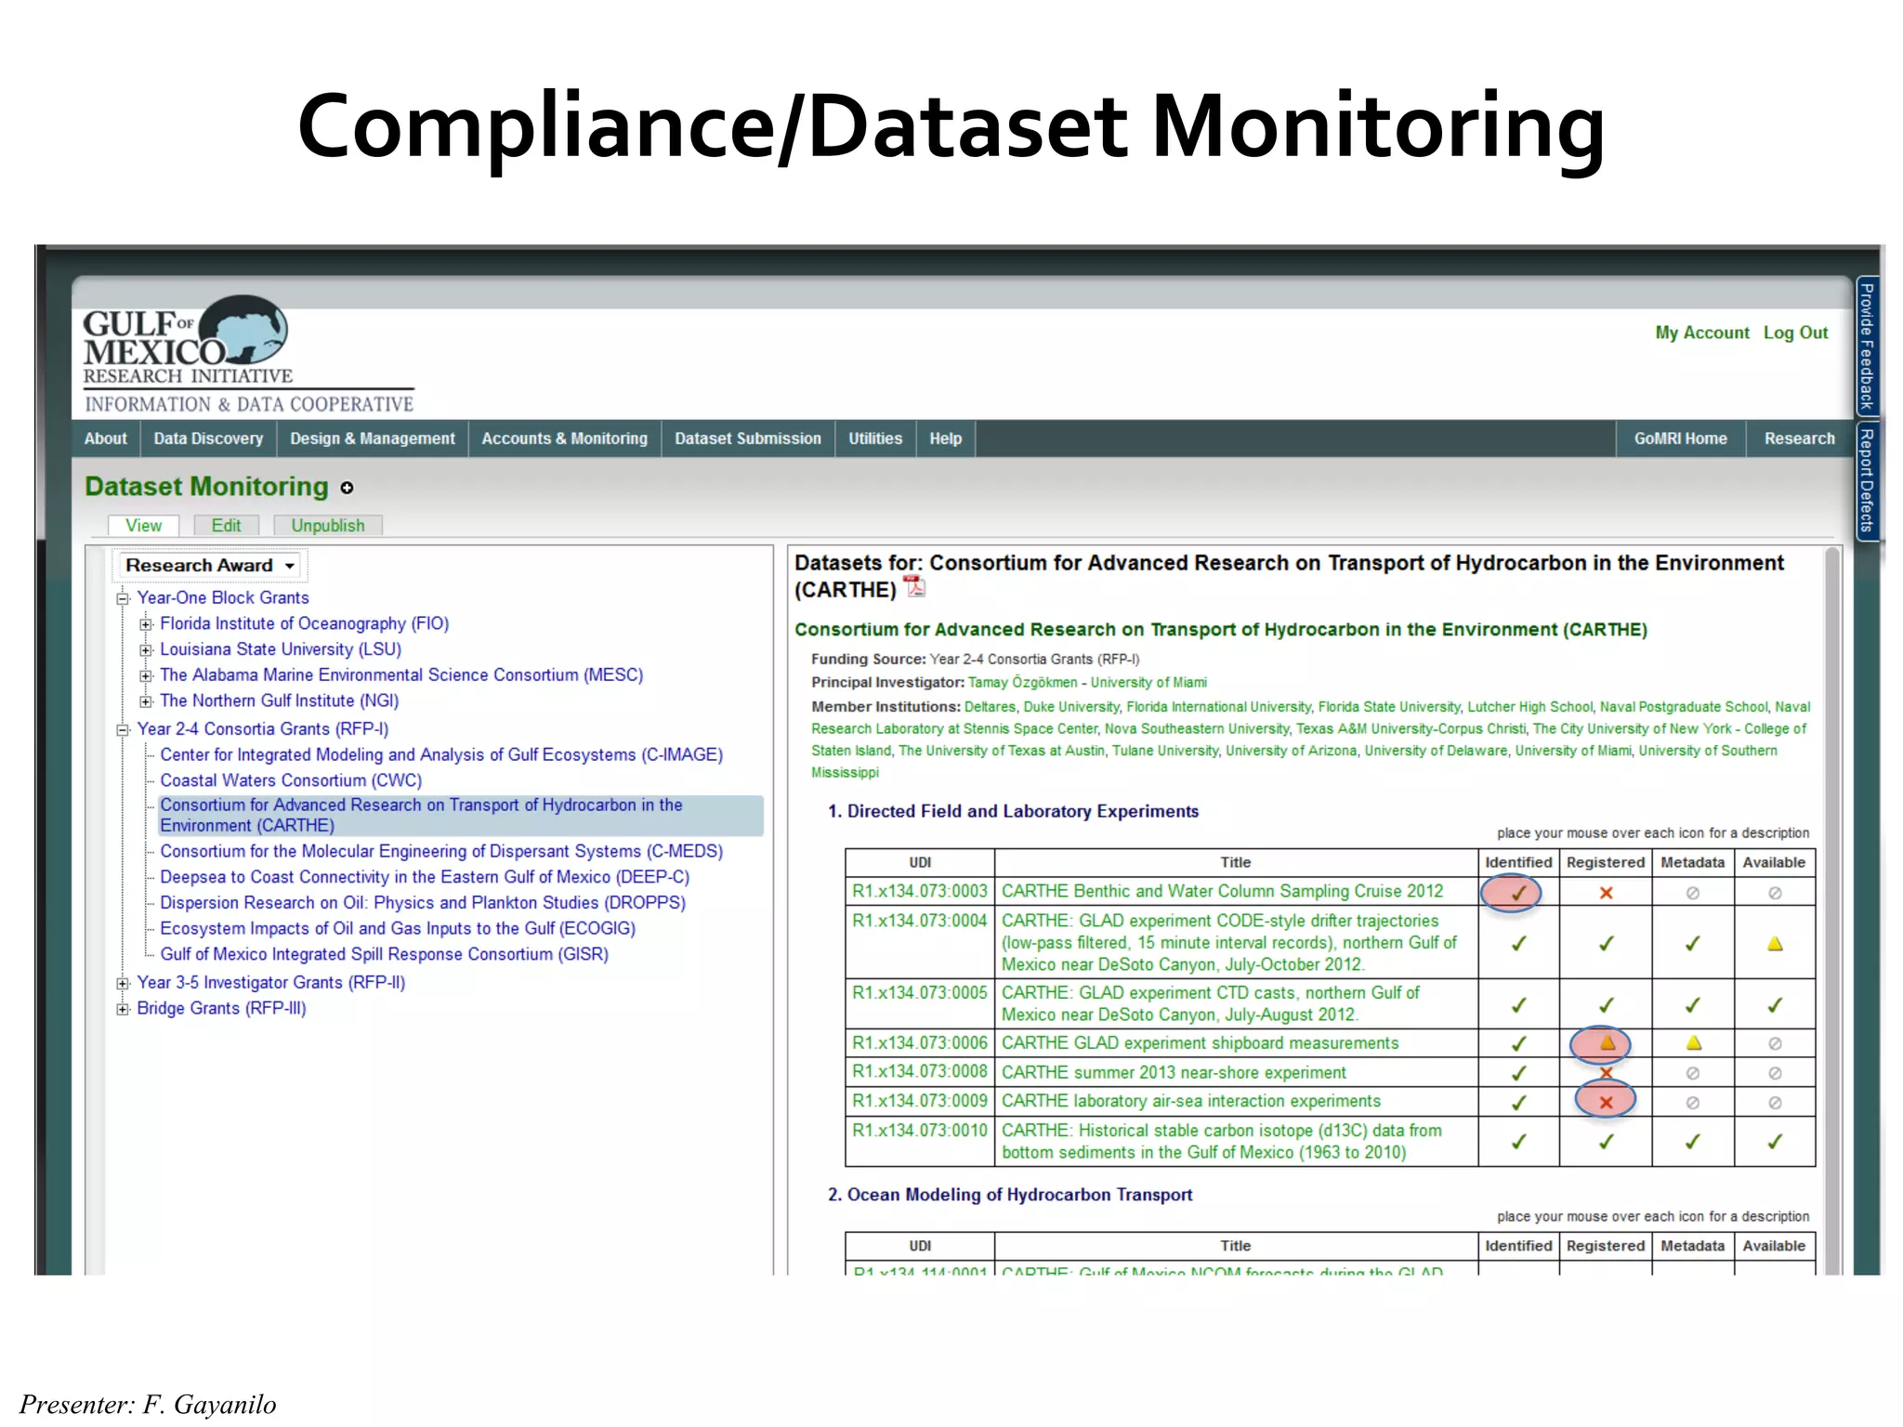Click the Identified checkmark for R1.x134.073:0005
This screenshot has height=1427, width=1903.
[x=1518, y=1005]
